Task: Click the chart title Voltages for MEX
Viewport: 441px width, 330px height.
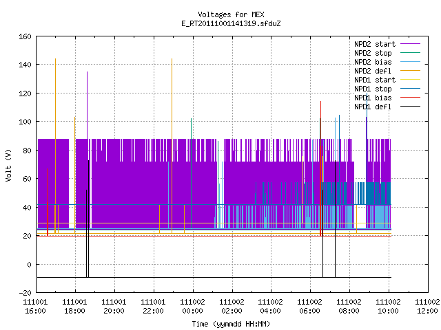Action: pyautogui.click(x=231, y=14)
